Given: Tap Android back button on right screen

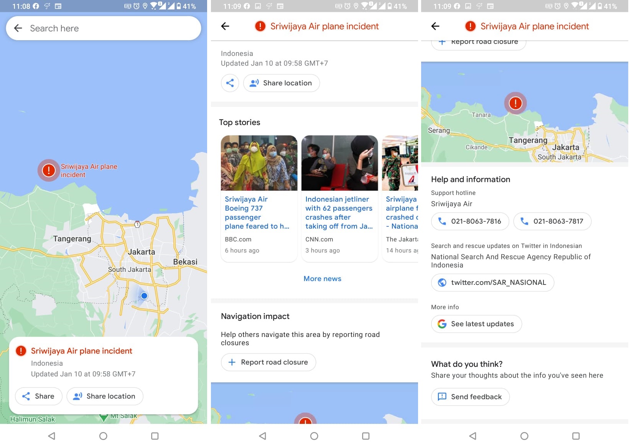Looking at the screenshot, I should point(473,436).
